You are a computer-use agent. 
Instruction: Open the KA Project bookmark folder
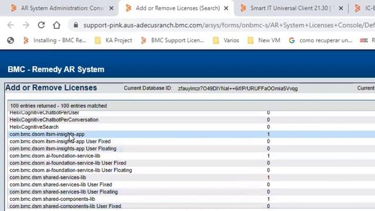click(x=113, y=40)
